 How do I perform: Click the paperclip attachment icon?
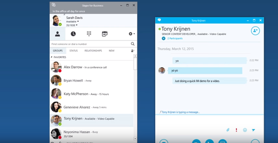pos(228,130)
